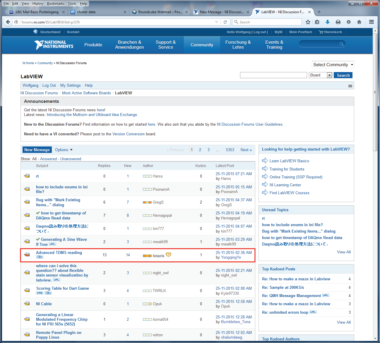This screenshot has height=343, width=380.
Task: Switch to New Message - NI Discussion tab
Action: [222, 12]
